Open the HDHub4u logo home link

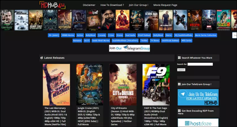click(x=52, y=5)
